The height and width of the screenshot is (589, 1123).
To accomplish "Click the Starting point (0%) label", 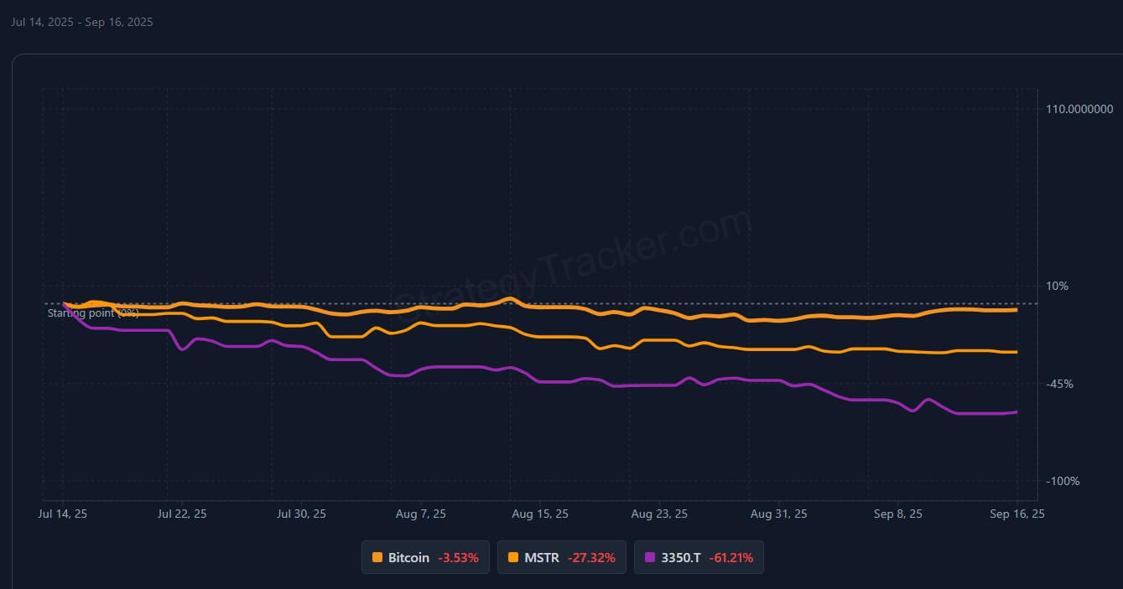I will (93, 313).
